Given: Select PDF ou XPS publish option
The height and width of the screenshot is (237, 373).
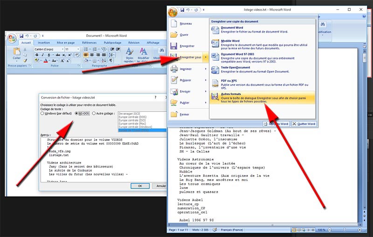Looking at the screenshot, I should click(262, 84).
